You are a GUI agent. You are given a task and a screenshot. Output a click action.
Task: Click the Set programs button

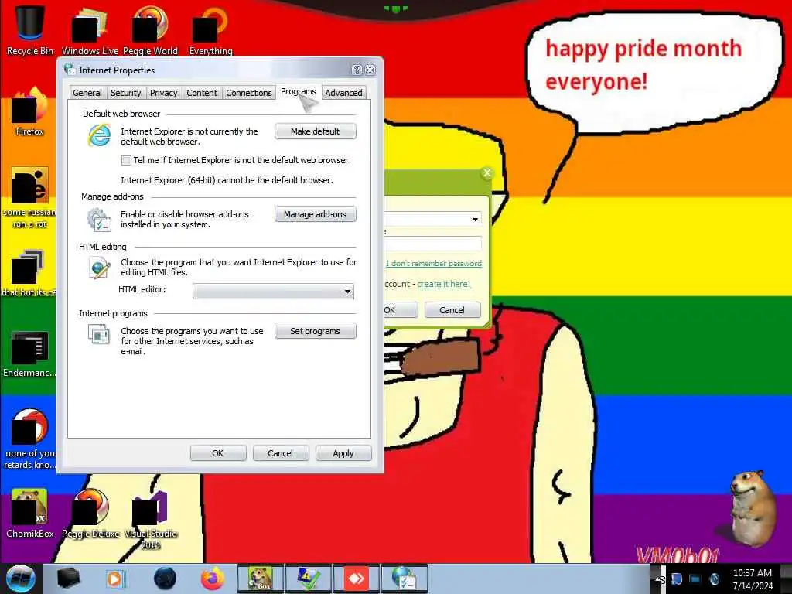click(x=316, y=331)
